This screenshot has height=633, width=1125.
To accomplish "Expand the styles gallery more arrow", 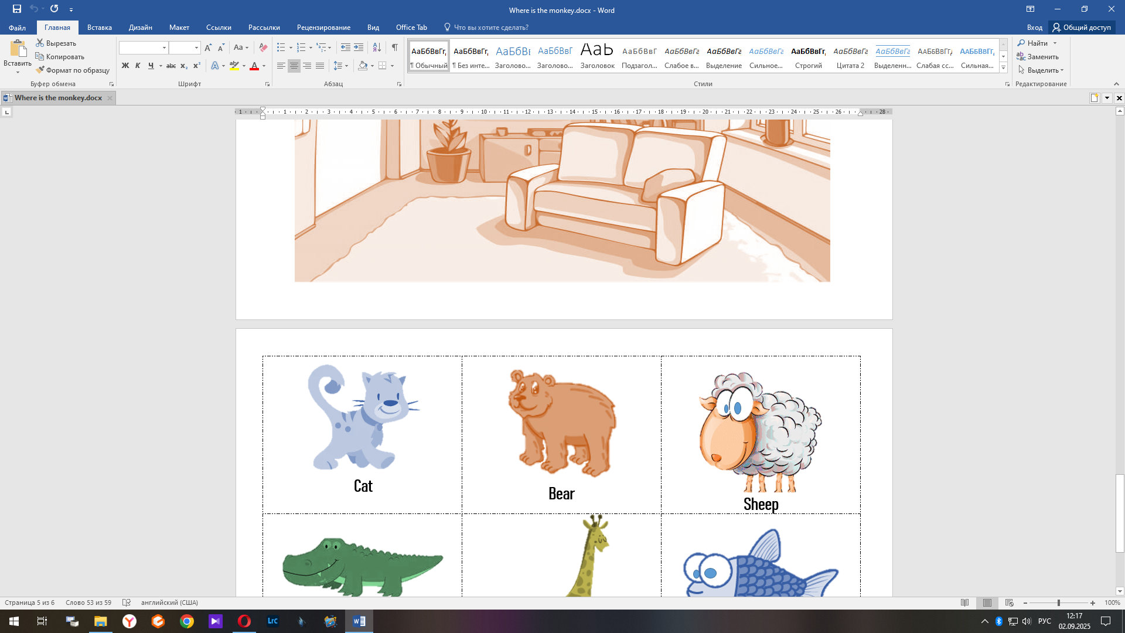I will tap(1003, 68).
